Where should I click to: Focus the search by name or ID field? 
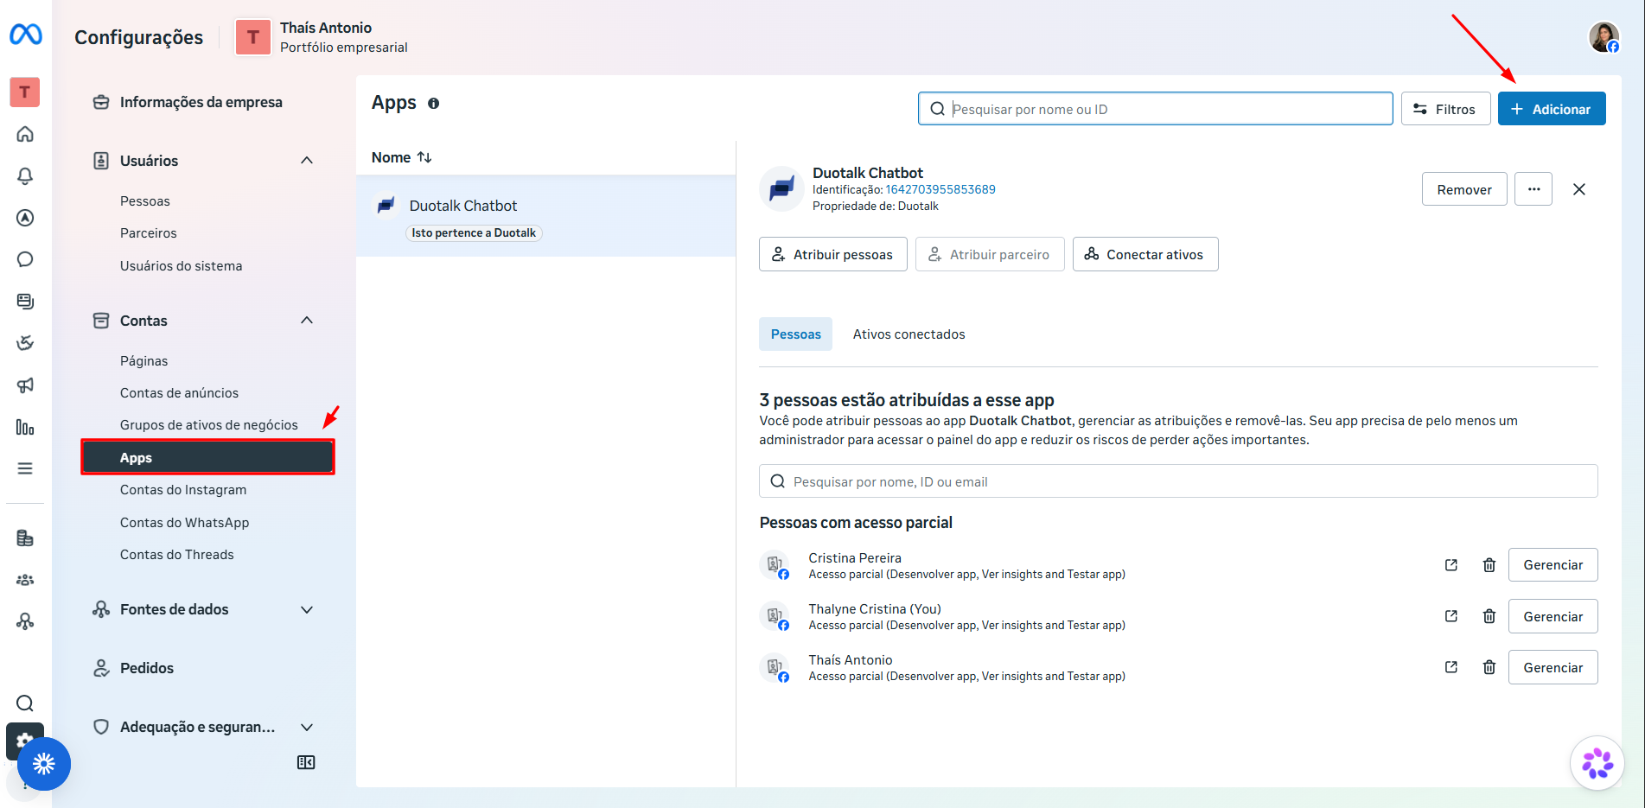coord(1156,109)
